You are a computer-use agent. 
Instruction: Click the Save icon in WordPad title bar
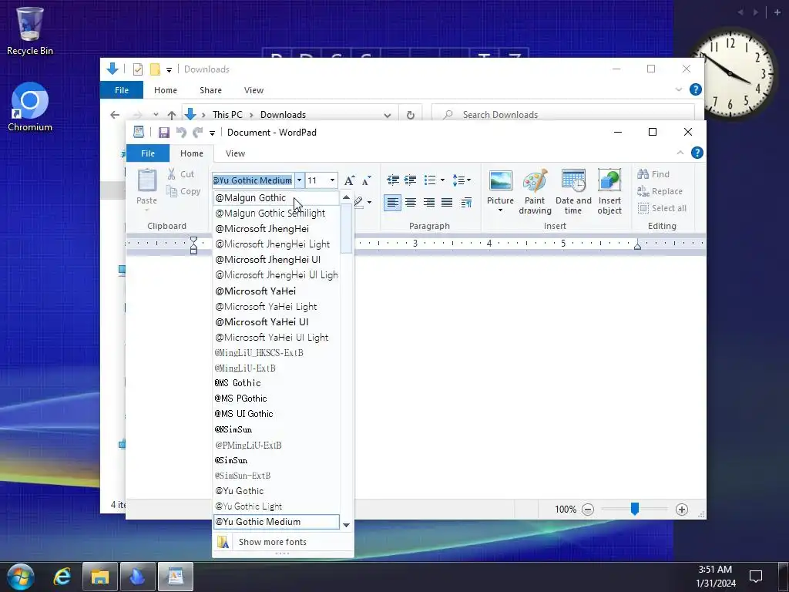163,133
